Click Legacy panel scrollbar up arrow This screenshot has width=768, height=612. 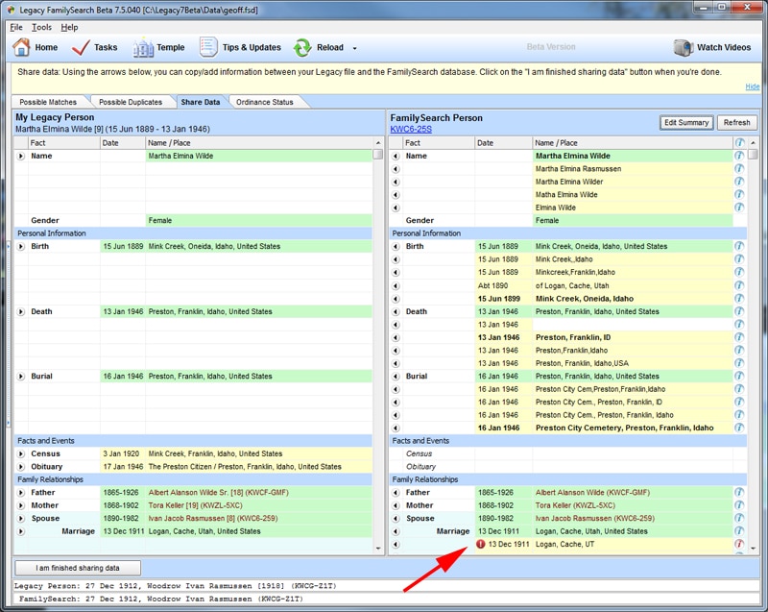[377, 143]
